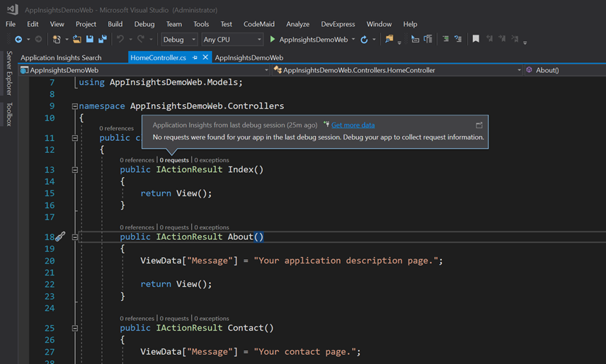The width and height of the screenshot is (606, 364).
Task: Click 0 requests above the Contact method
Action: [x=174, y=319]
